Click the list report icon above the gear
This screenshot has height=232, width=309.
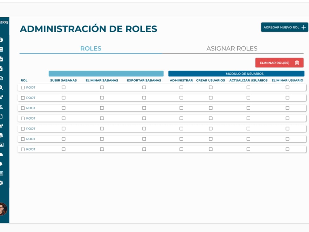tap(1, 174)
